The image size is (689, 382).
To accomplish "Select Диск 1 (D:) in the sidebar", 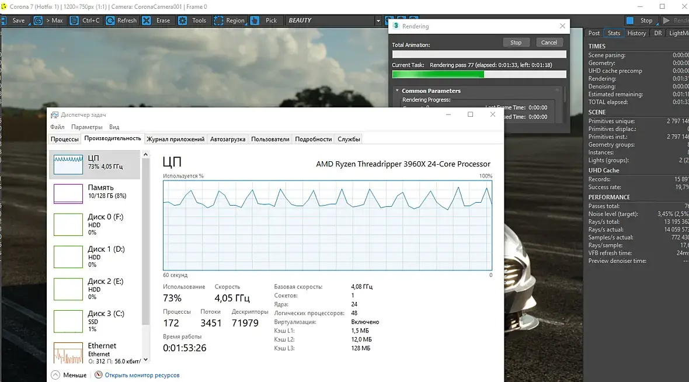I will (x=95, y=257).
